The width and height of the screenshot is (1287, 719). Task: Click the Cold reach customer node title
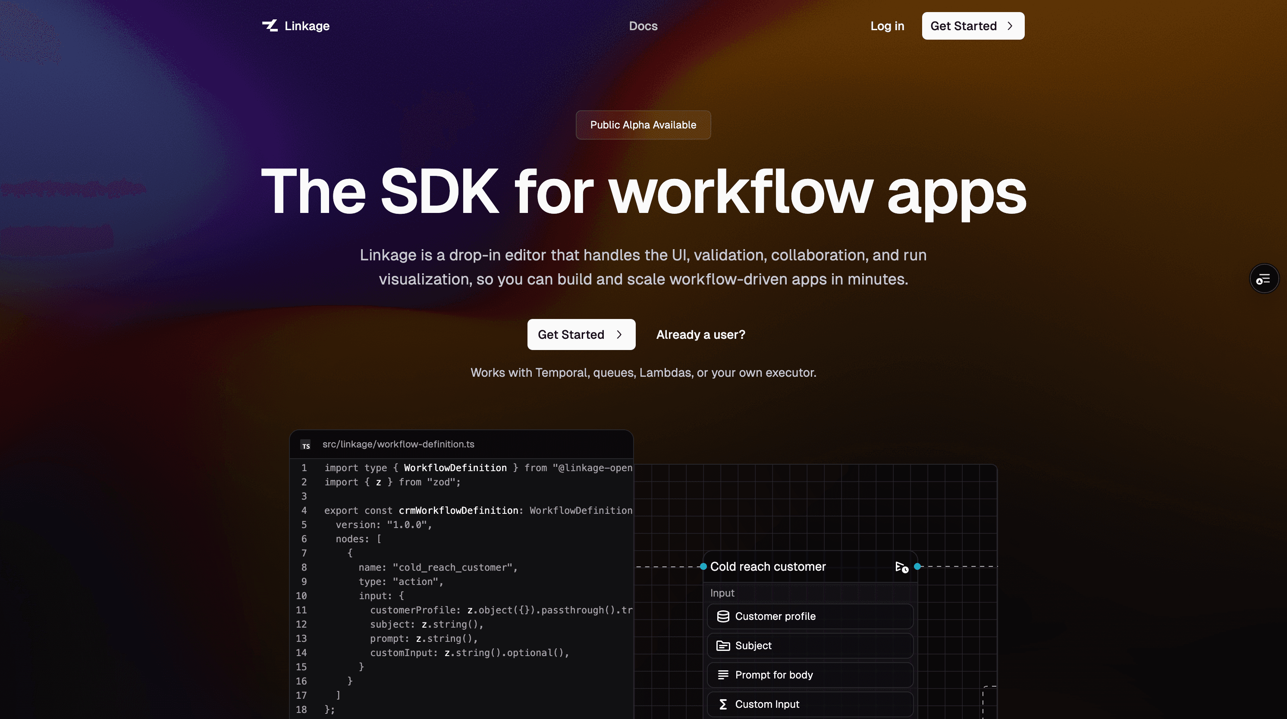point(768,567)
